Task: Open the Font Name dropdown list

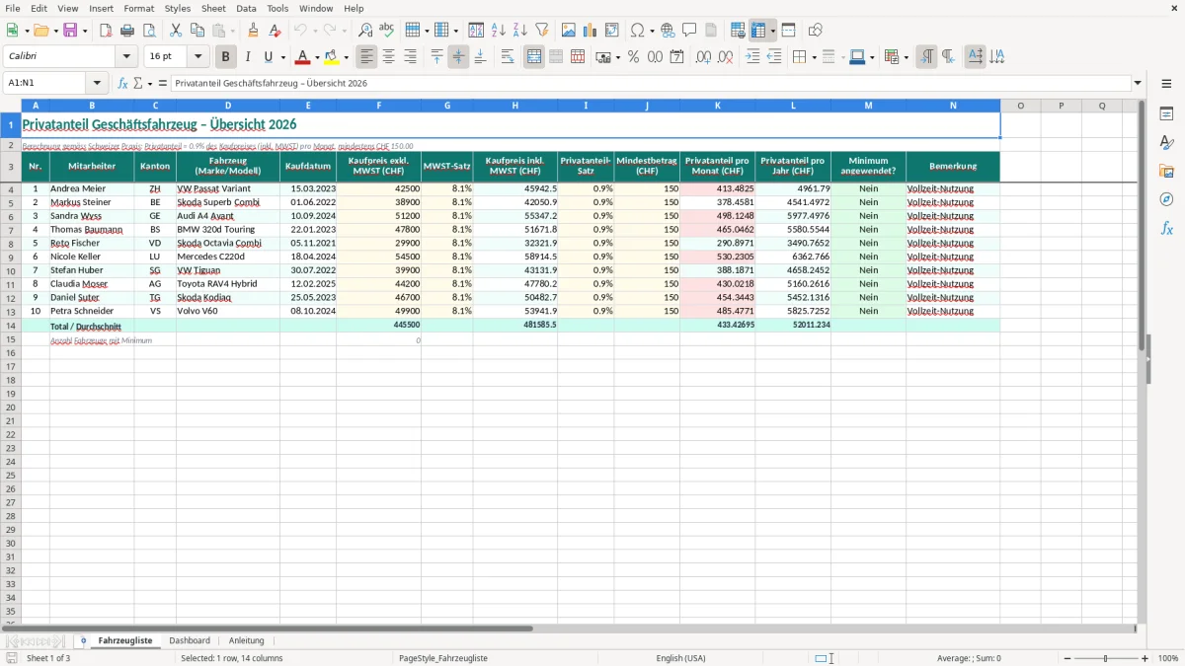Action: tap(125, 57)
